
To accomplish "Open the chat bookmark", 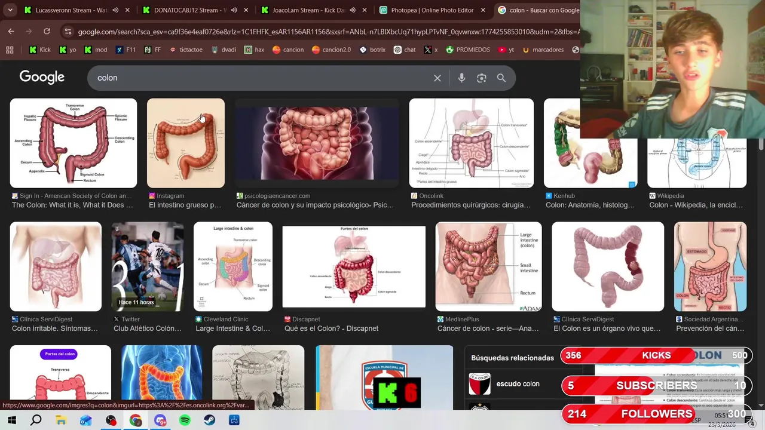I will [x=405, y=50].
